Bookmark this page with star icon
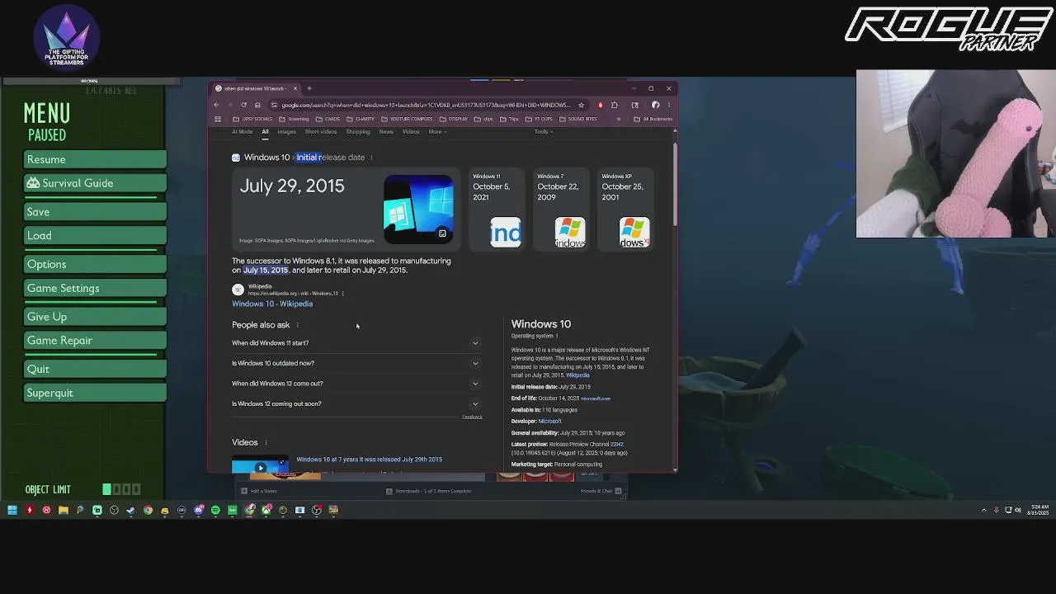 [581, 105]
